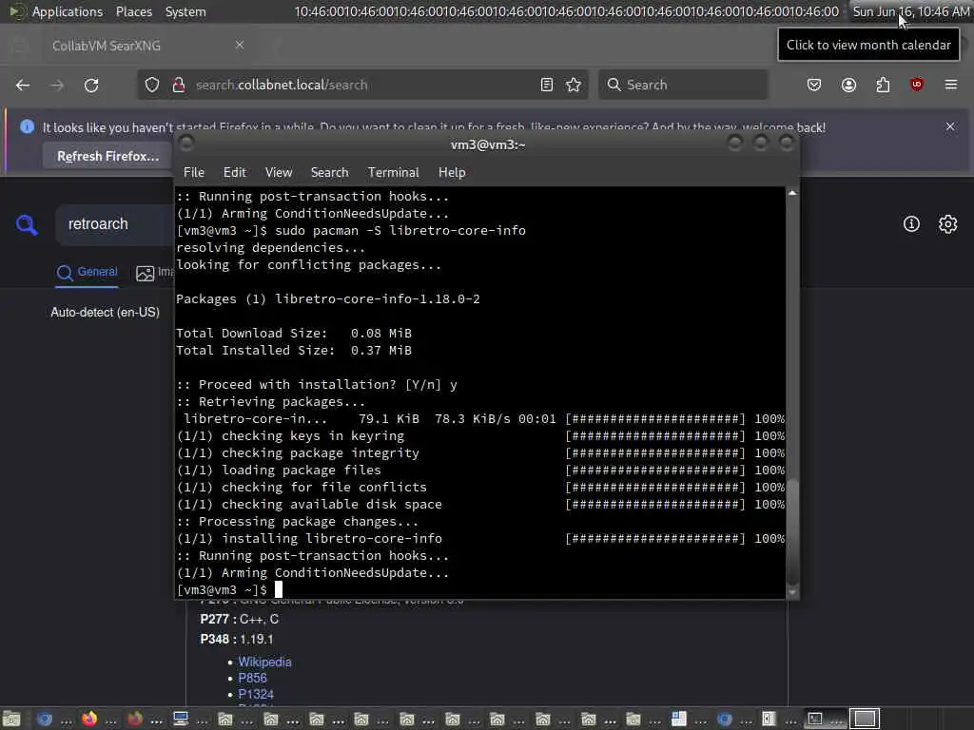Click the padlock site information icon

tap(179, 85)
